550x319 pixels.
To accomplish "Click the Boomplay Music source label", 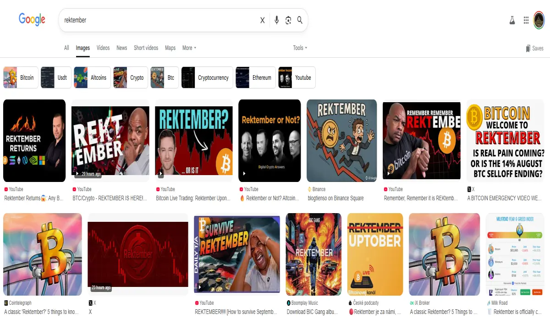I will click(x=302, y=303).
